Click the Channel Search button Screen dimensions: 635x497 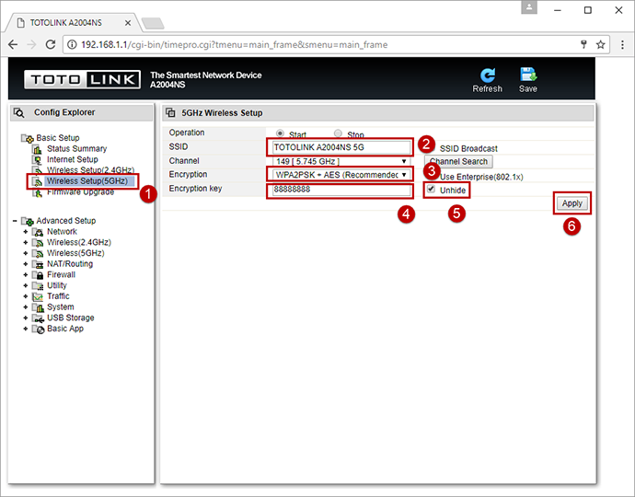(458, 161)
